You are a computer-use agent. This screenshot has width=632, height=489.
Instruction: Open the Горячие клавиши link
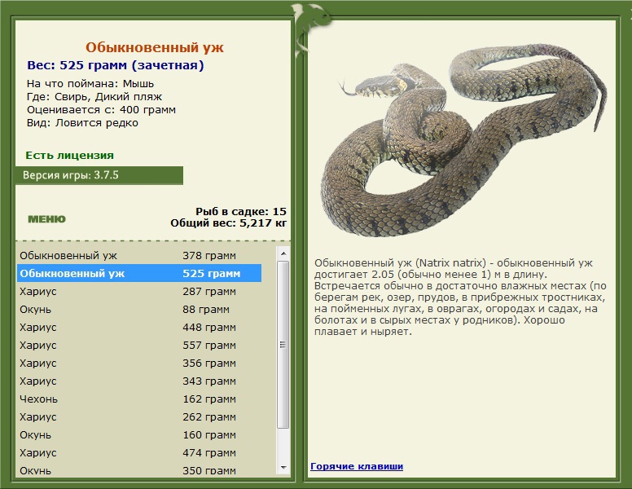click(x=357, y=466)
